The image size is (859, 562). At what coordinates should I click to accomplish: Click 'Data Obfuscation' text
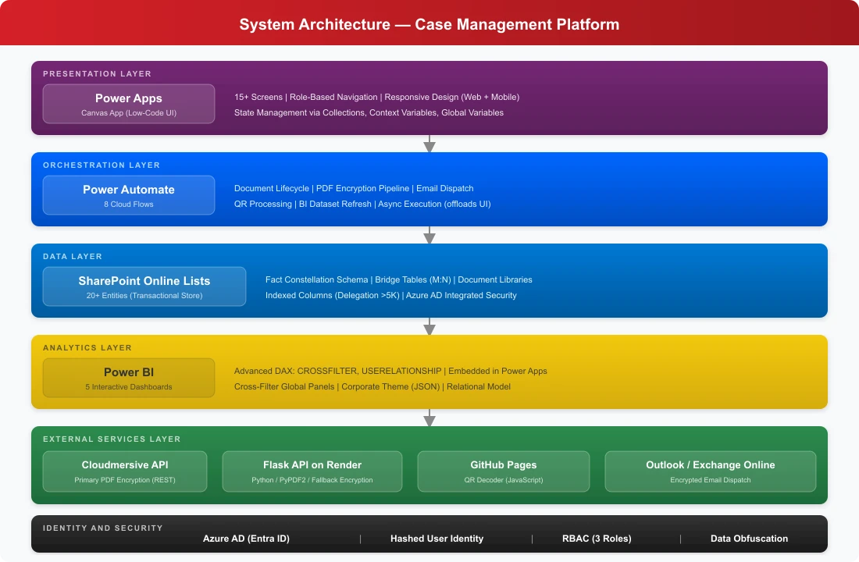pyautogui.click(x=749, y=539)
